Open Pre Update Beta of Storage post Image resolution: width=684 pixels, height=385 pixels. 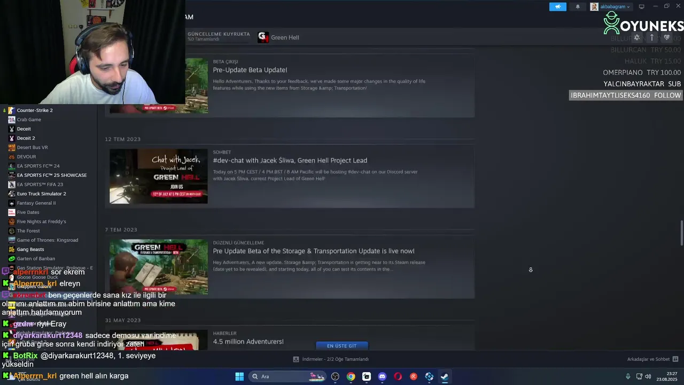(314, 251)
